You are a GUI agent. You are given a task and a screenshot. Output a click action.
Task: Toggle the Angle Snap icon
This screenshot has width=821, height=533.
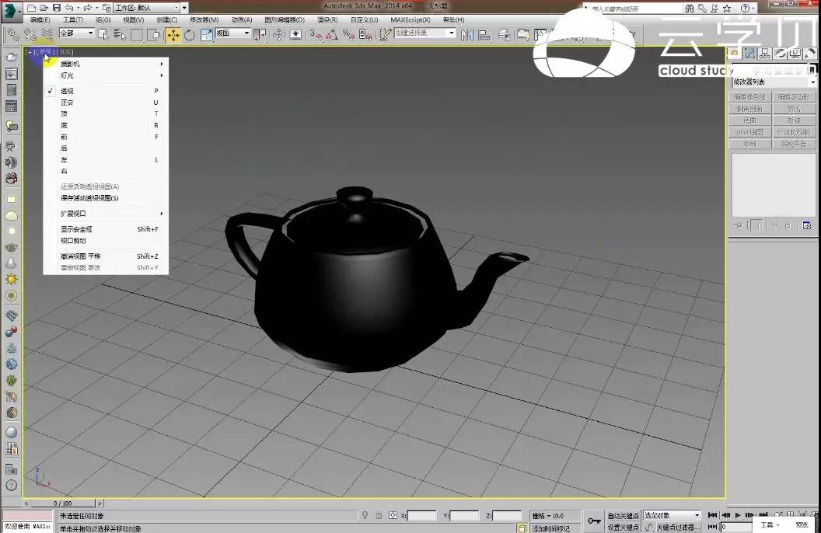pos(332,35)
